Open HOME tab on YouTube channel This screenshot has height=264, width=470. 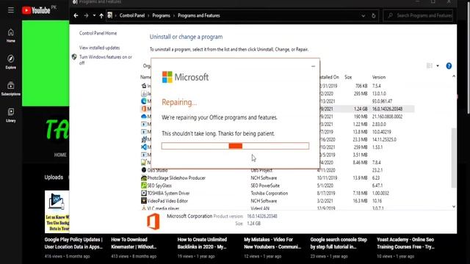click(x=60, y=155)
